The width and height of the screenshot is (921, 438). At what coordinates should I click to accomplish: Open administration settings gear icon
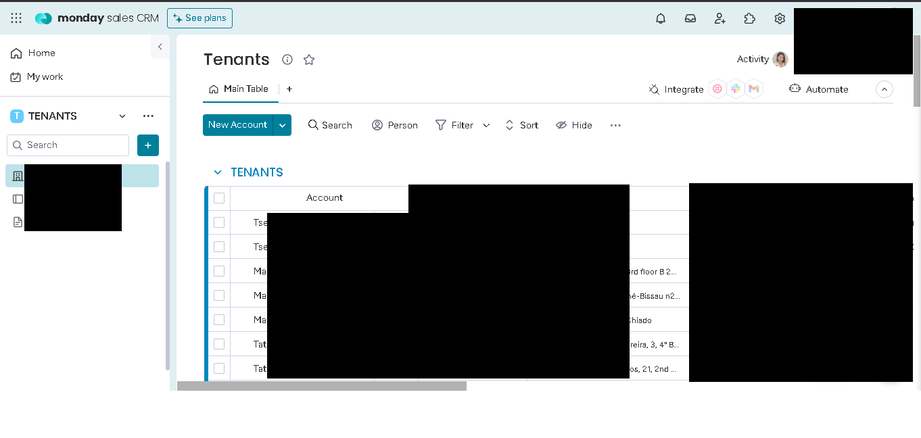(780, 18)
